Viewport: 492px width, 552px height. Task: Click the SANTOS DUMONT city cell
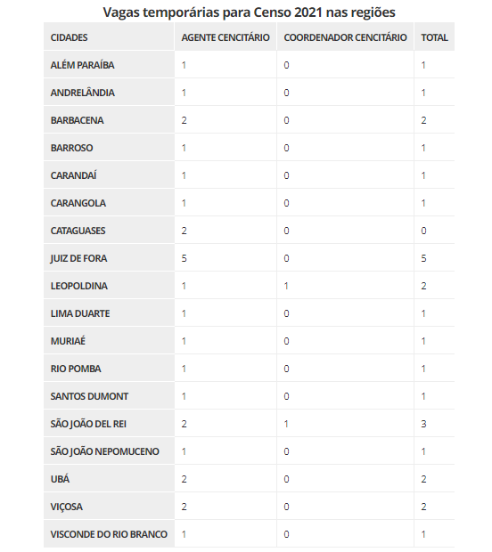[109, 396]
